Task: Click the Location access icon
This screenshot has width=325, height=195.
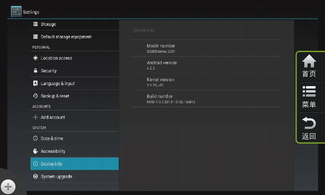Action: tap(35, 58)
